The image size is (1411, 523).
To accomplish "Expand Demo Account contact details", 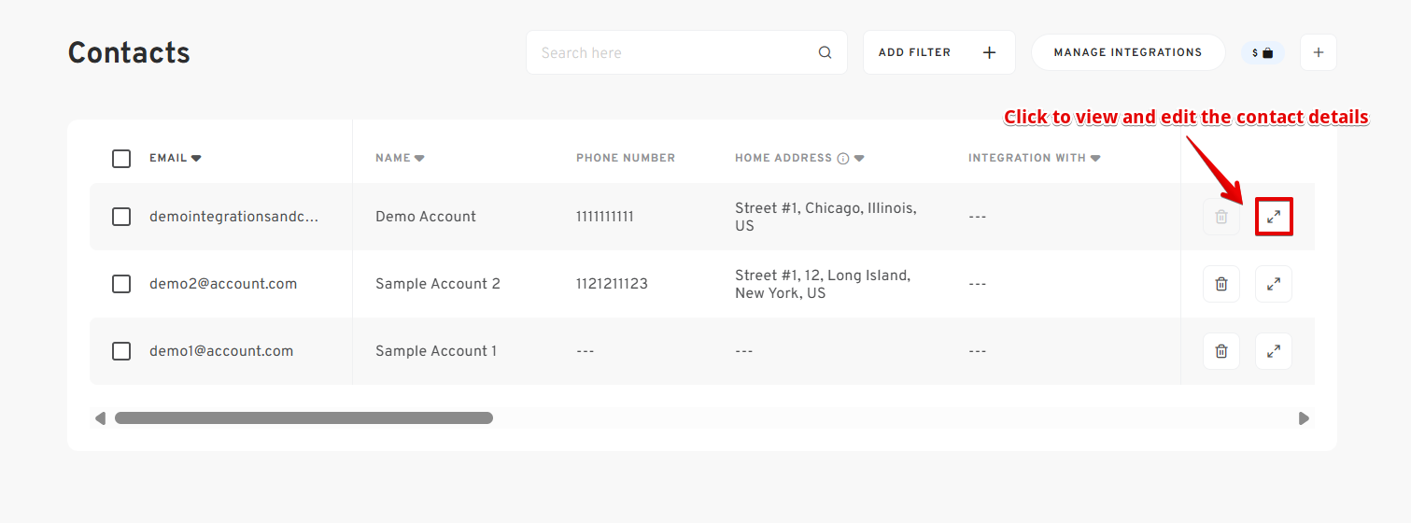I will pos(1274,217).
